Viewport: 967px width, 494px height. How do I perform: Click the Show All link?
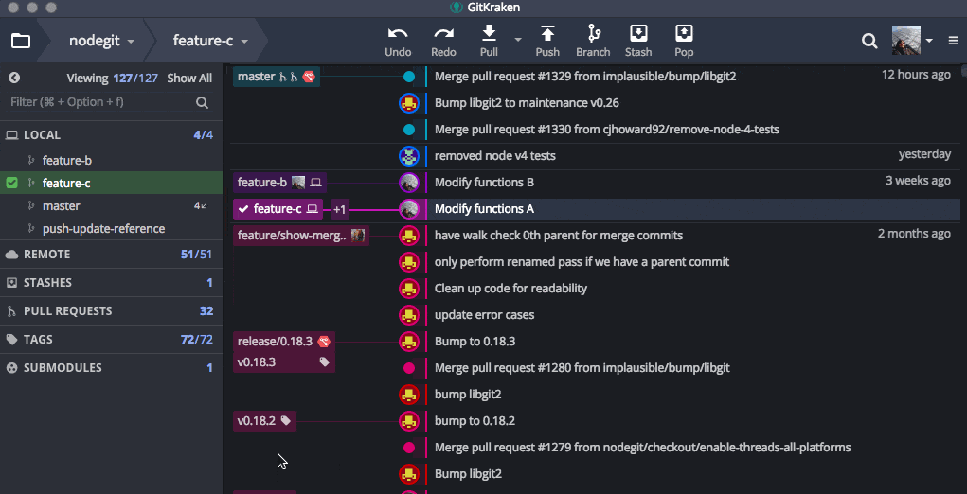click(x=189, y=79)
